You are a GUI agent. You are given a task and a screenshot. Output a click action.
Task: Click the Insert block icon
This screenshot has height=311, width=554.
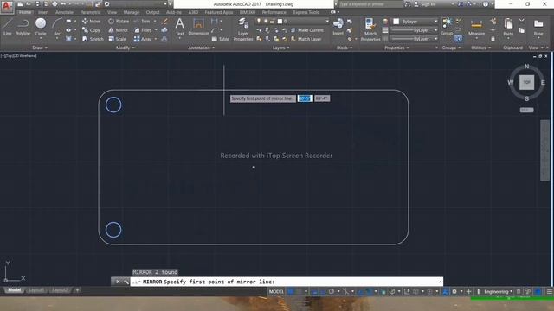pyautogui.click(x=338, y=27)
